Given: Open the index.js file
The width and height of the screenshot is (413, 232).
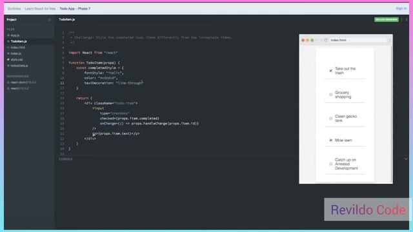Looking at the screenshot, I should click(x=15, y=53).
